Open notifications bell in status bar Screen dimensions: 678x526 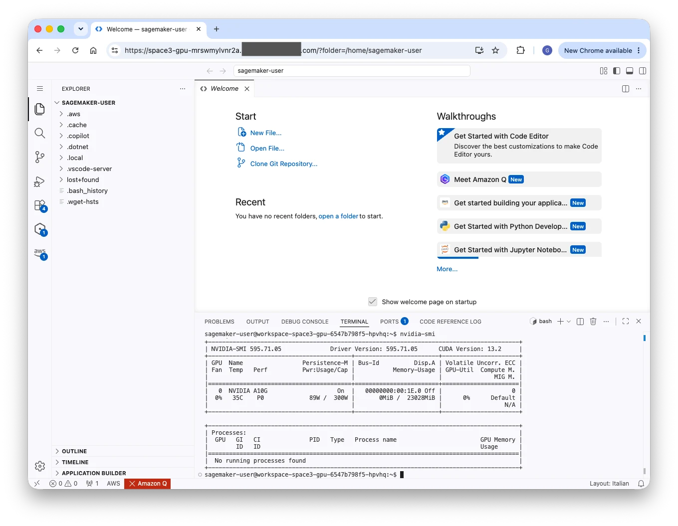pyautogui.click(x=641, y=484)
